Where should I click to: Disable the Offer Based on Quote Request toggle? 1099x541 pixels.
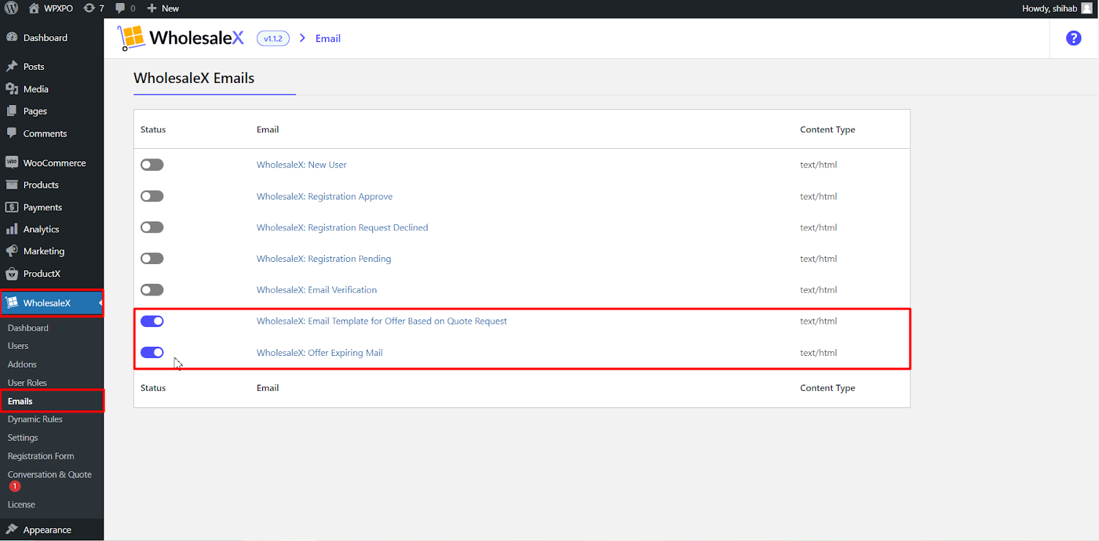pos(152,321)
